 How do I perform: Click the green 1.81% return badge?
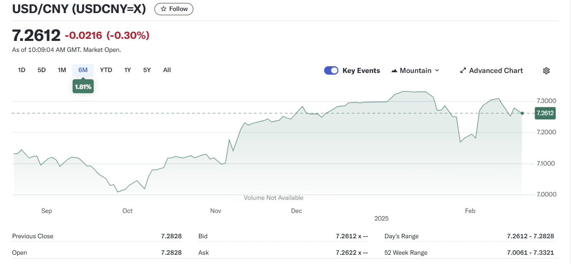83,87
